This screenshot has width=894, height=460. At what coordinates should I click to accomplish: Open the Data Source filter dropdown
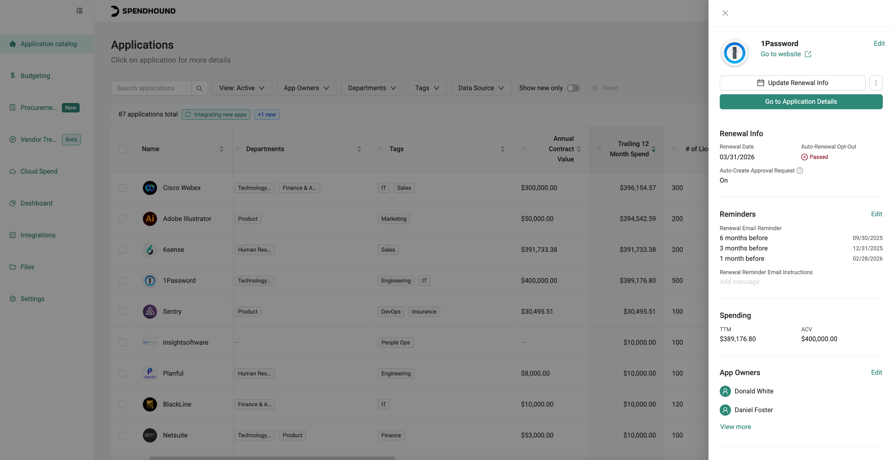(x=481, y=88)
